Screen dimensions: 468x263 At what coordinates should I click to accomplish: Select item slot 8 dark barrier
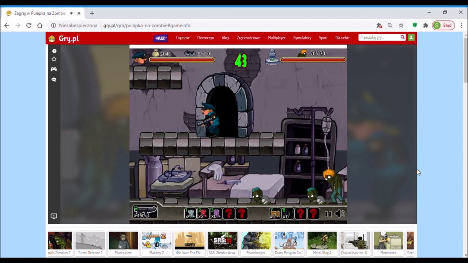click(x=288, y=213)
